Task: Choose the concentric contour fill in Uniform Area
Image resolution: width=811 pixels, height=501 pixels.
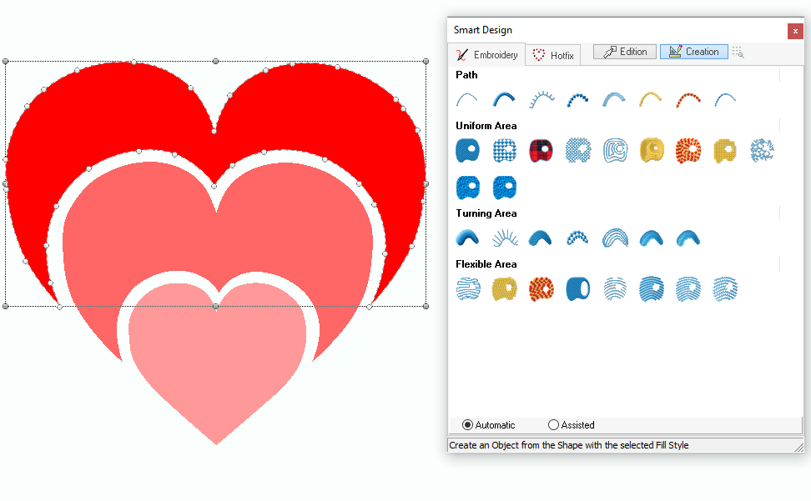Action: [x=614, y=150]
